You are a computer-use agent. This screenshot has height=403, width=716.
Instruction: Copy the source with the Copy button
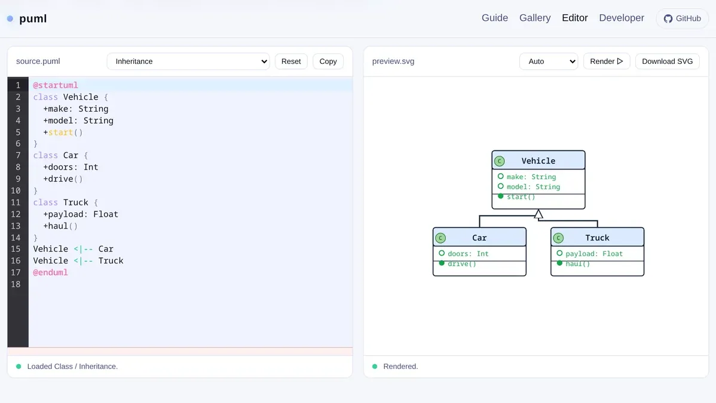(328, 61)
